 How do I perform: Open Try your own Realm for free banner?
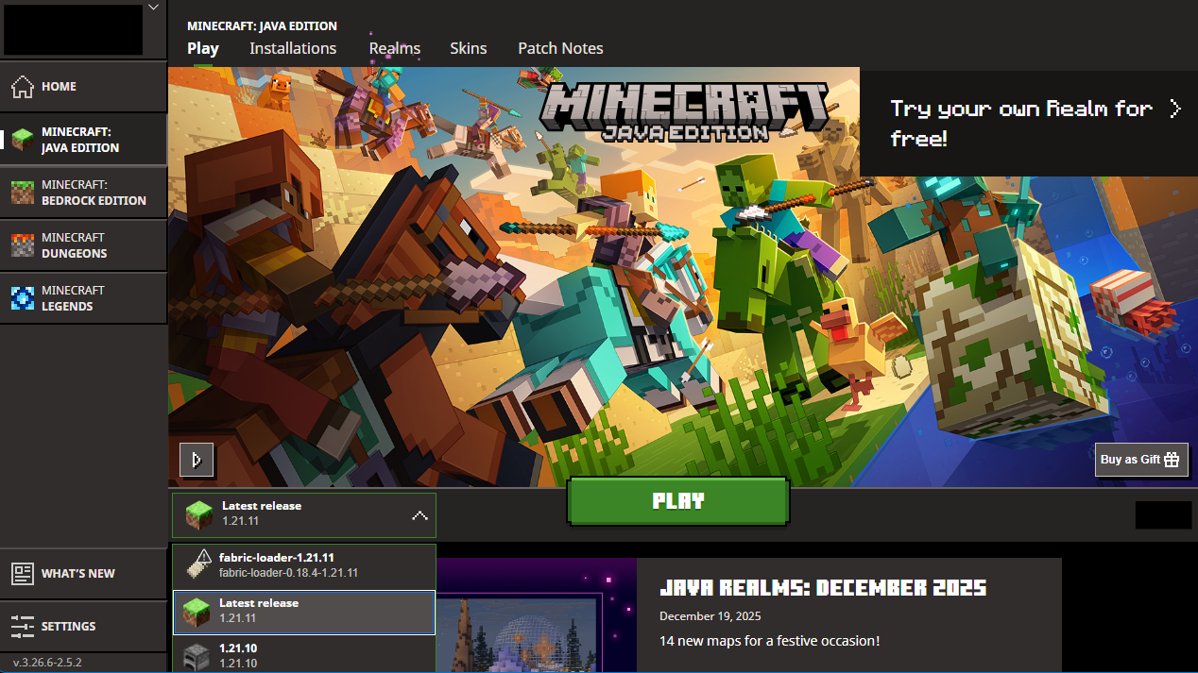(x=1029, y=123)
